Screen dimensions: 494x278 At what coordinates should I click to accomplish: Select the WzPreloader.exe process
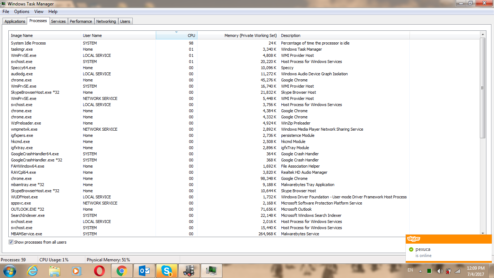coord(244,123)
